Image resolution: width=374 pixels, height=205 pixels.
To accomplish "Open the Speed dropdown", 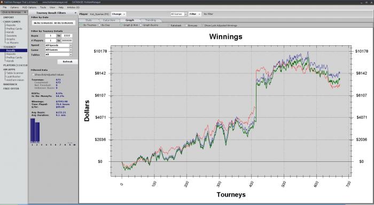I will click(x=58, y=45).
